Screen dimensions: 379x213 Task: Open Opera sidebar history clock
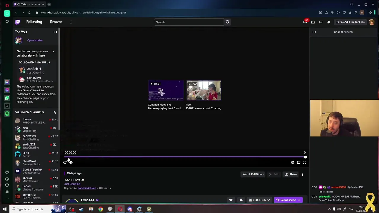pyautogui.click(x=7, y=179)
